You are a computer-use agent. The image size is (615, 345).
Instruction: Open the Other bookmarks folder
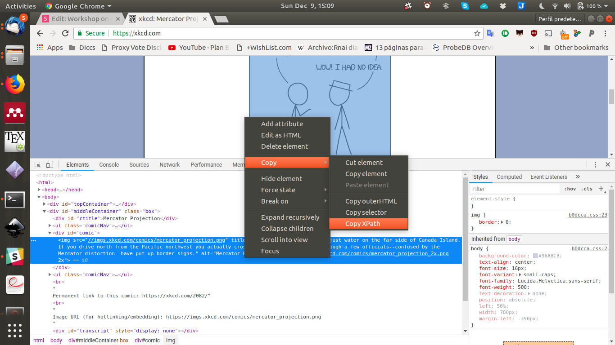tap(576, 48)
